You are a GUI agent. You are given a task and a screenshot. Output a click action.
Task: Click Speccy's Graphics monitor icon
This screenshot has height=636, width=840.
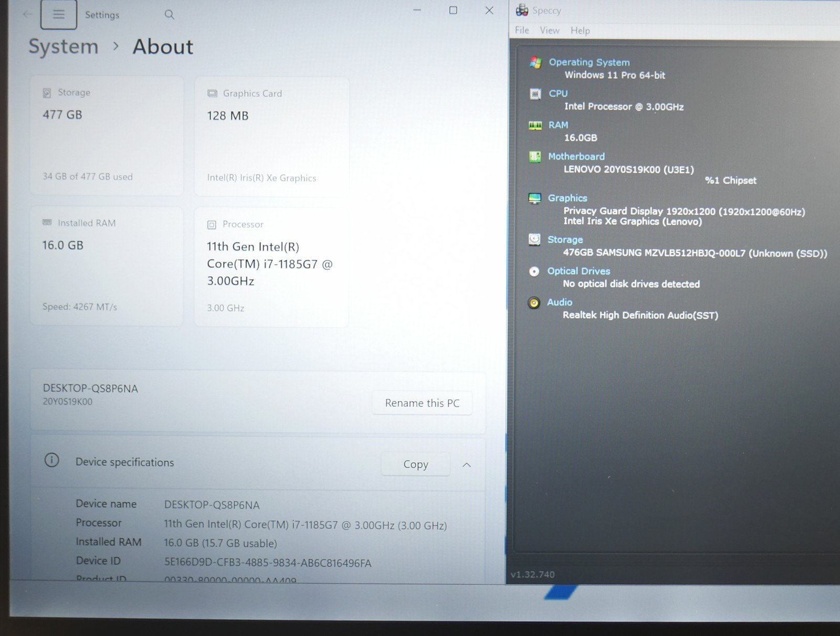[x=534, y=198]
